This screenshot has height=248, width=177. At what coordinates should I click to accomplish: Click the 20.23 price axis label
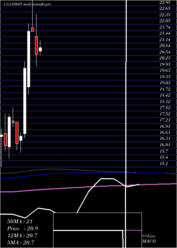pyautogui.click(x=165, y=58)
